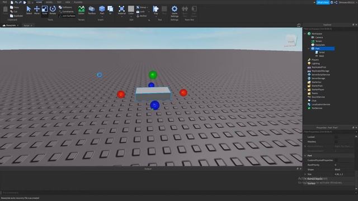Open the Terrain Editor

pos(81,10)
